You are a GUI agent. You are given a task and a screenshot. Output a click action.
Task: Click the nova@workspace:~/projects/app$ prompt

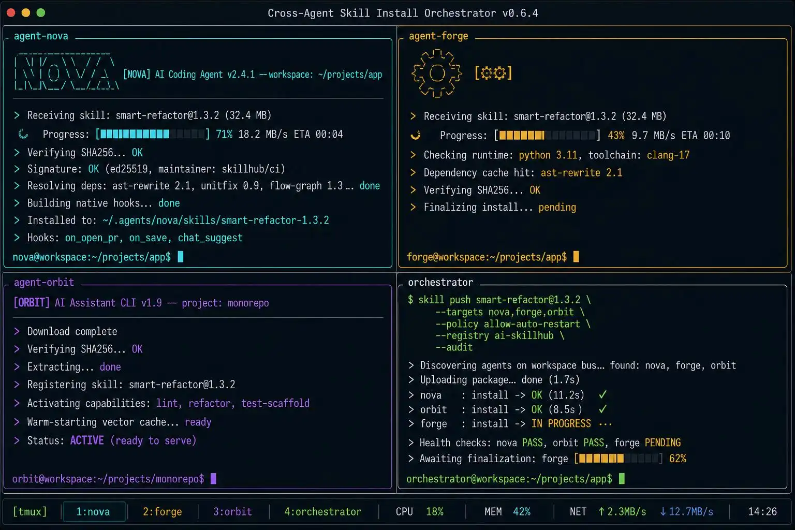point(92,257)
